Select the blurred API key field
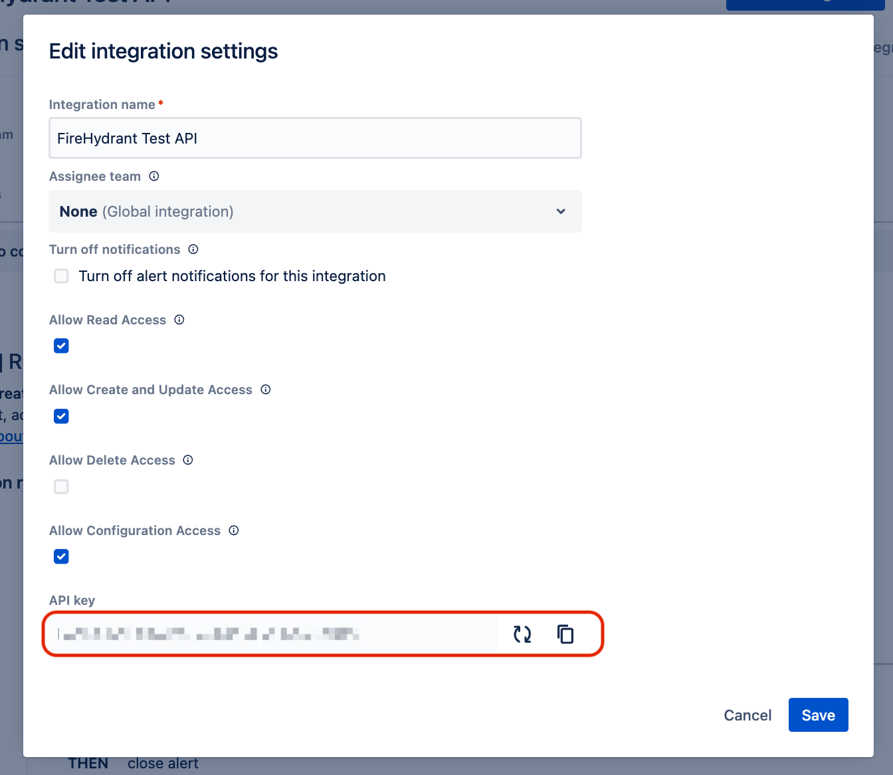 [272, 634]
